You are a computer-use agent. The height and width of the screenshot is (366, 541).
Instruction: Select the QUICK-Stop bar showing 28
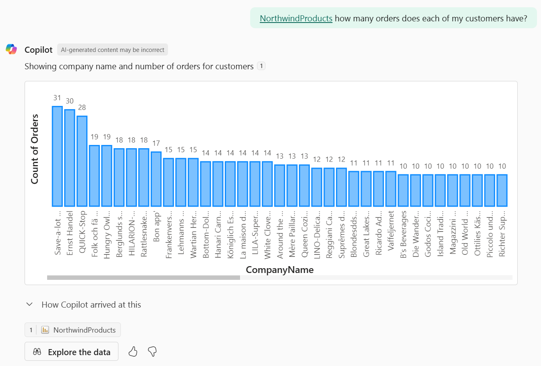pos(82,161)
